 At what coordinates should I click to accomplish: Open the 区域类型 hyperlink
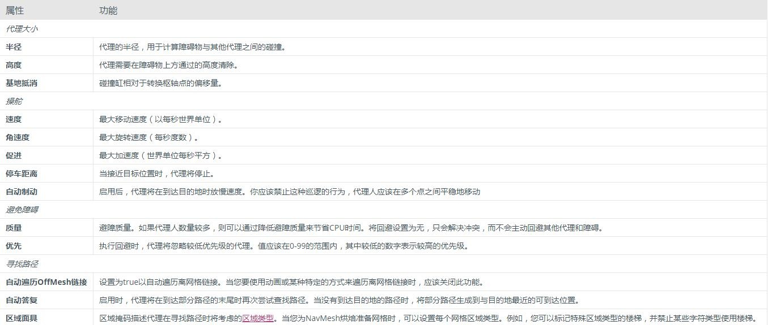pyautogui.click(x=258, y=318)
